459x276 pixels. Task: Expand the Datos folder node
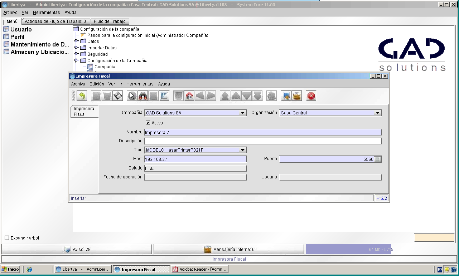(76, 41)
